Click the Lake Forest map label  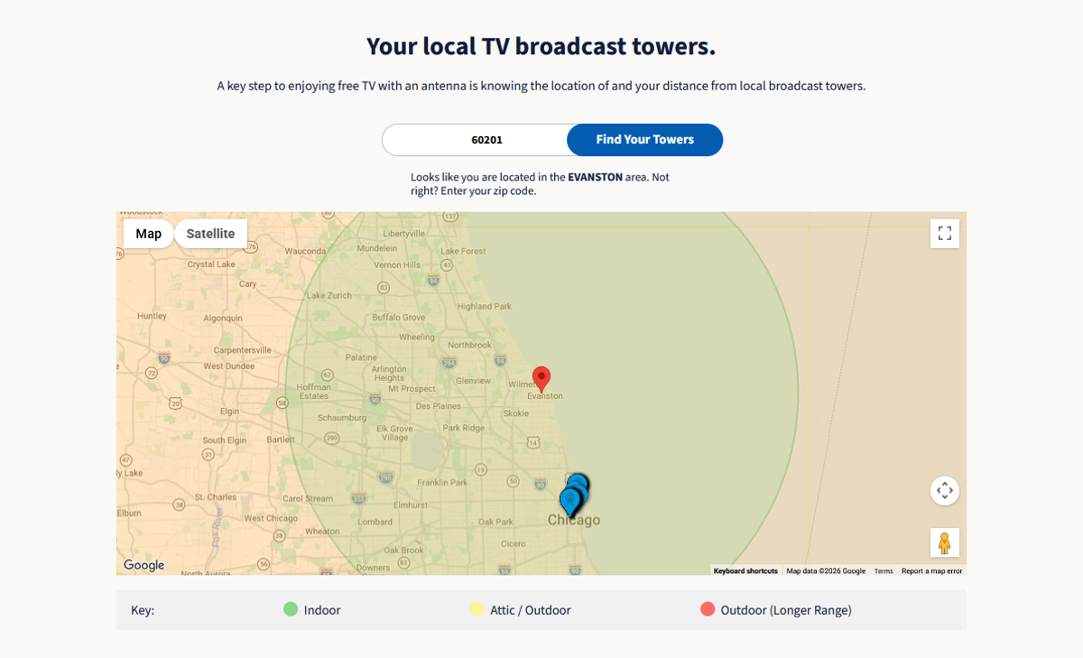point(463,251)
